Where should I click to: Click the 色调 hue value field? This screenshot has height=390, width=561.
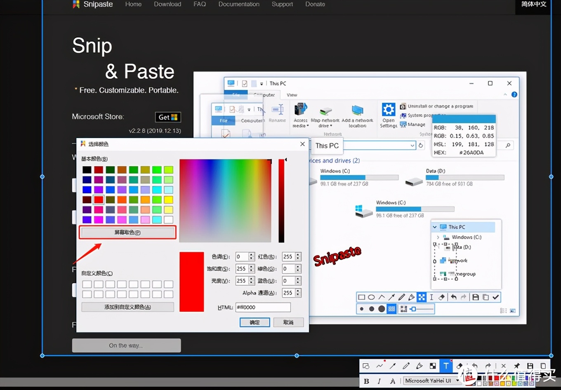click(x=242, y=257)
